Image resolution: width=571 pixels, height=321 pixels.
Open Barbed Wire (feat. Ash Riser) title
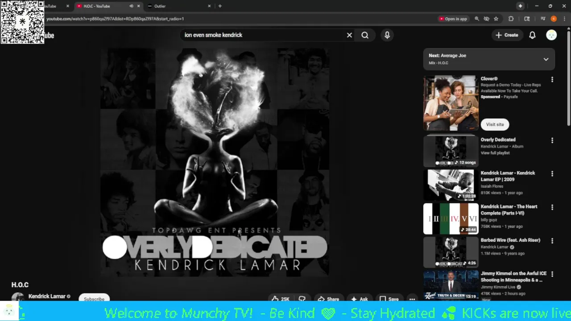[510, 240]
